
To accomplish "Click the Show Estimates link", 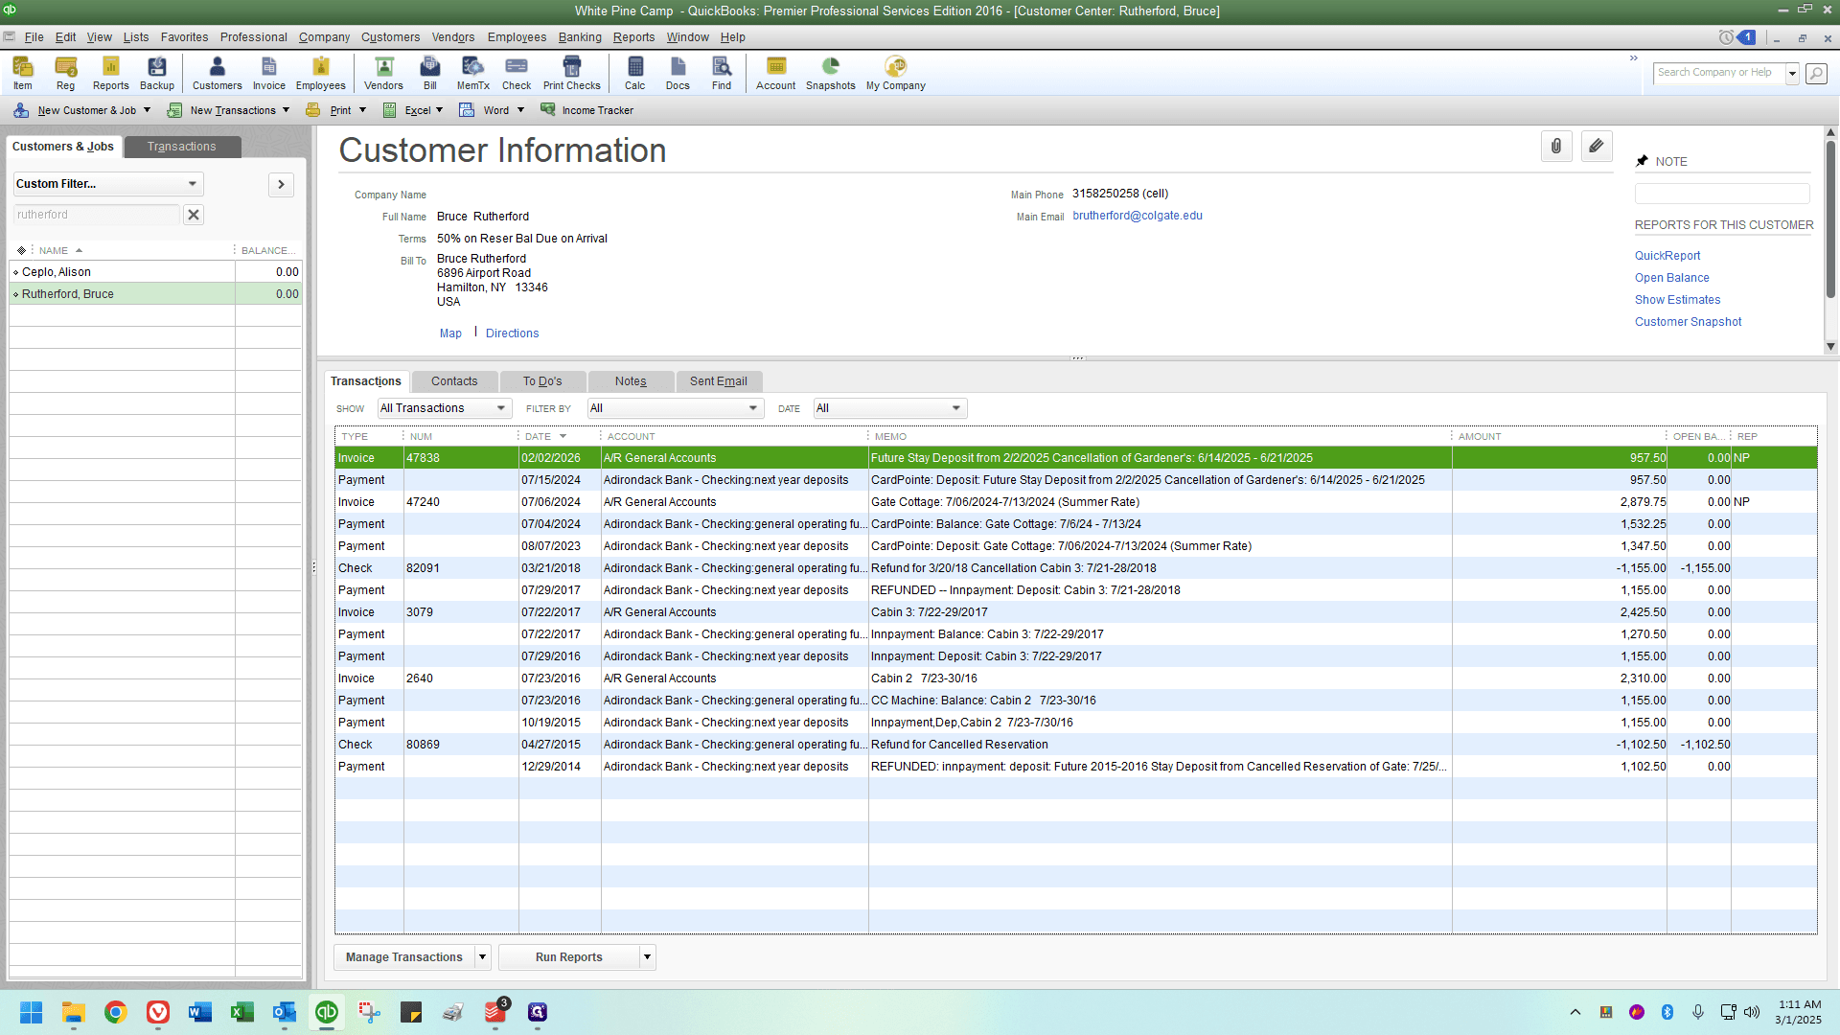I will tap(1678, 300).
